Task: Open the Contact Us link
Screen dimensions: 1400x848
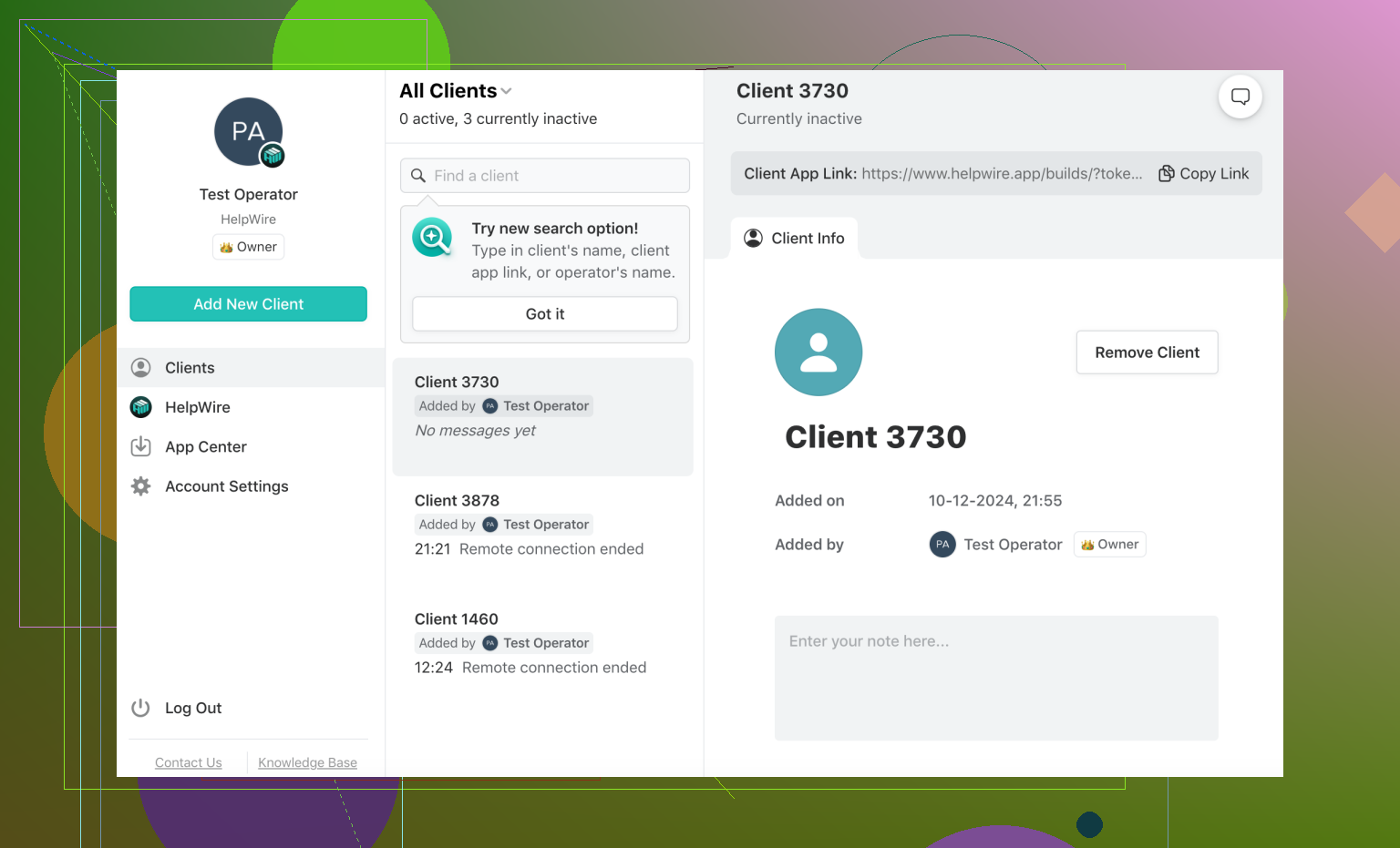Action: [x=189, y=762]
